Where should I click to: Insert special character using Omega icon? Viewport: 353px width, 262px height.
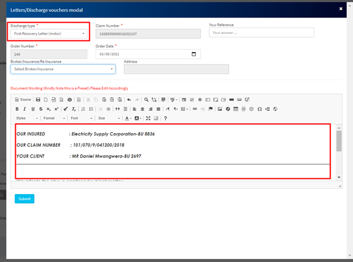tap(259, 109)
